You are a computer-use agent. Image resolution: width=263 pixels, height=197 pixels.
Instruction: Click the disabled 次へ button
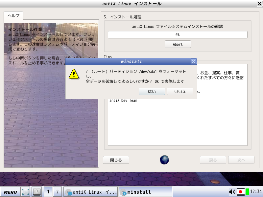[241, 160]
